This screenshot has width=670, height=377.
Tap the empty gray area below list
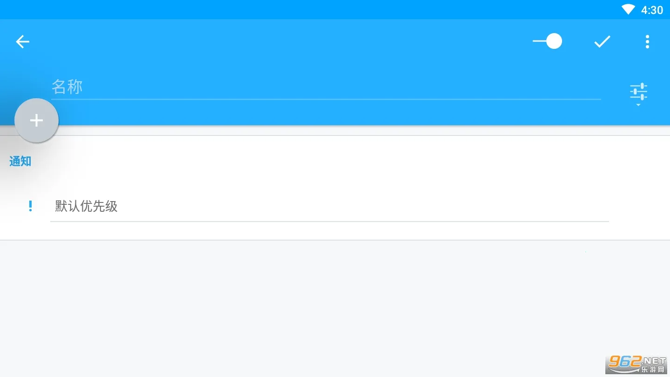coord(335,307)
